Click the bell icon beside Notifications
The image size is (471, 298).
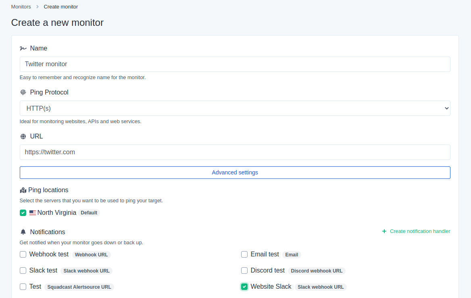pyautogui.click(x=23, y=232)
